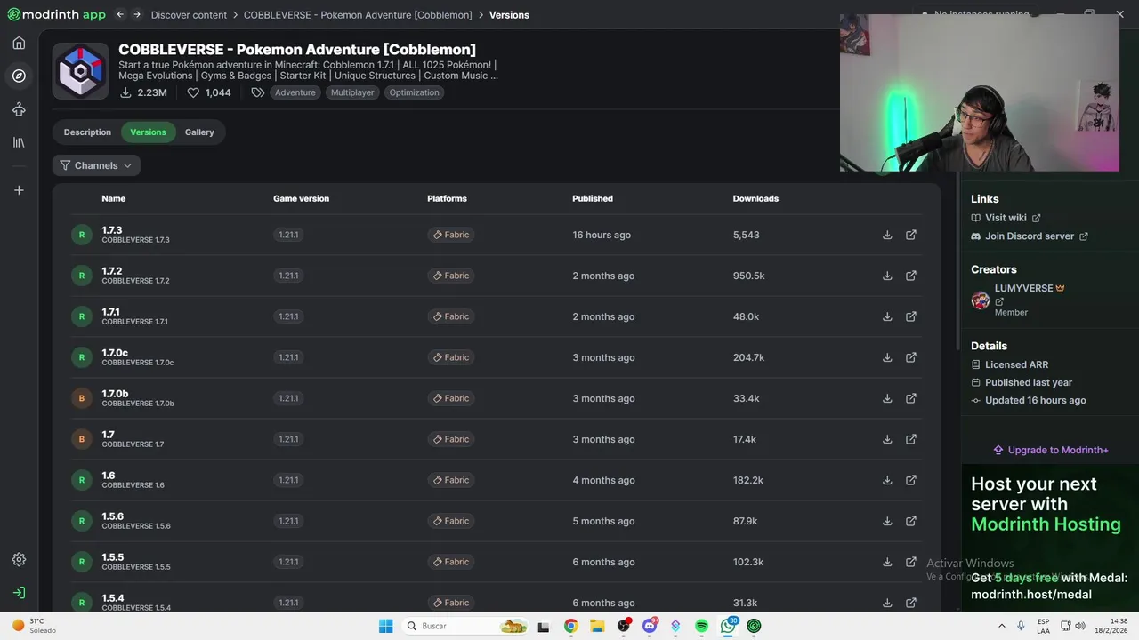This screenshot has height=640, width=1139.
Task: Open version 1.5.5 externally
Action: point(911,562)
